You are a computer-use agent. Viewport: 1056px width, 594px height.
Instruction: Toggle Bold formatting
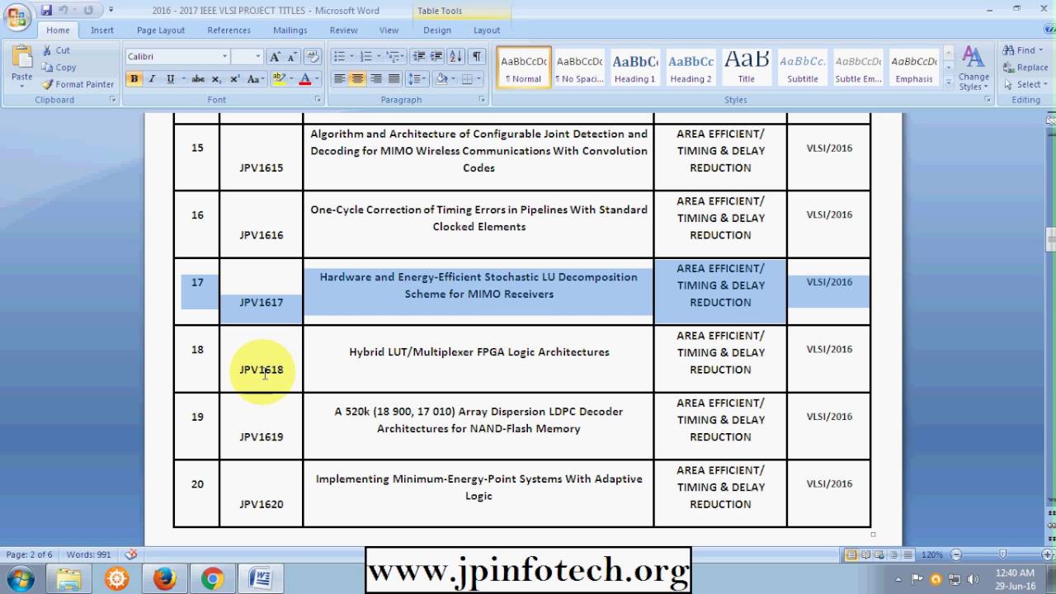pyautogui.click(x=134, y=79)
